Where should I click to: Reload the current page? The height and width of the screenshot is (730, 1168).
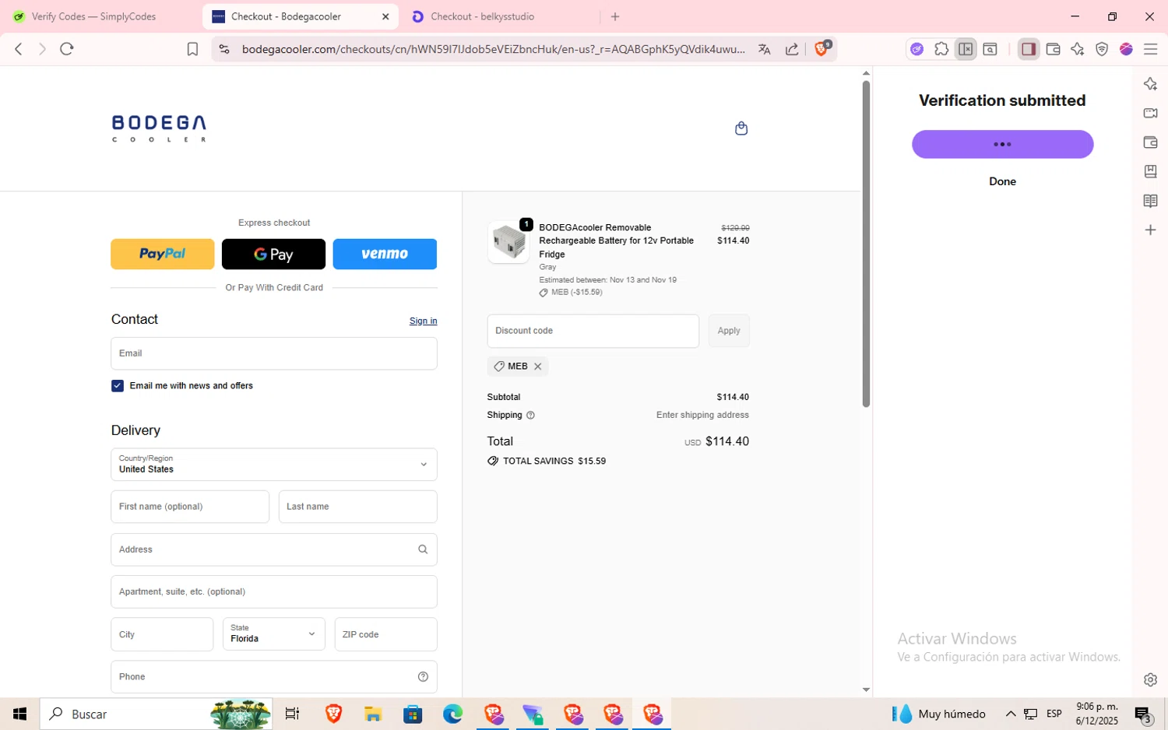(67, 49)
